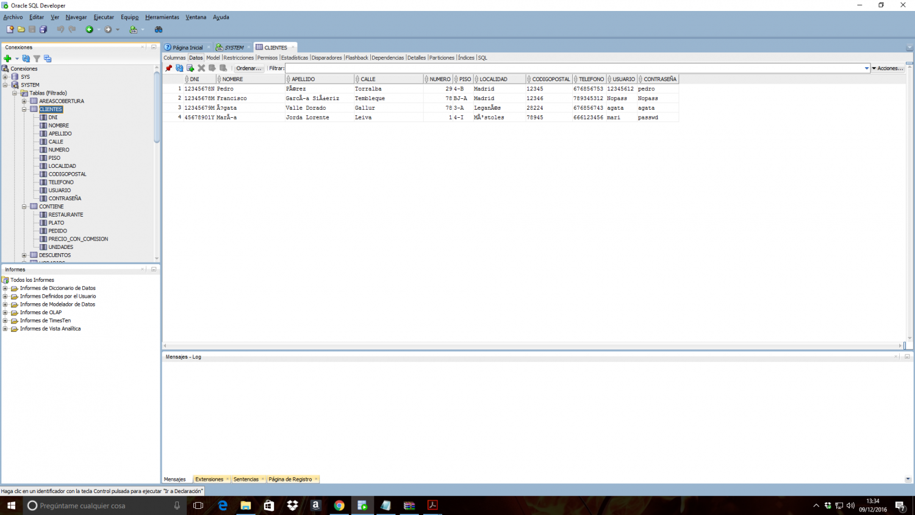
Task: Open the Windows notification center icon
Action: point(900,505)
